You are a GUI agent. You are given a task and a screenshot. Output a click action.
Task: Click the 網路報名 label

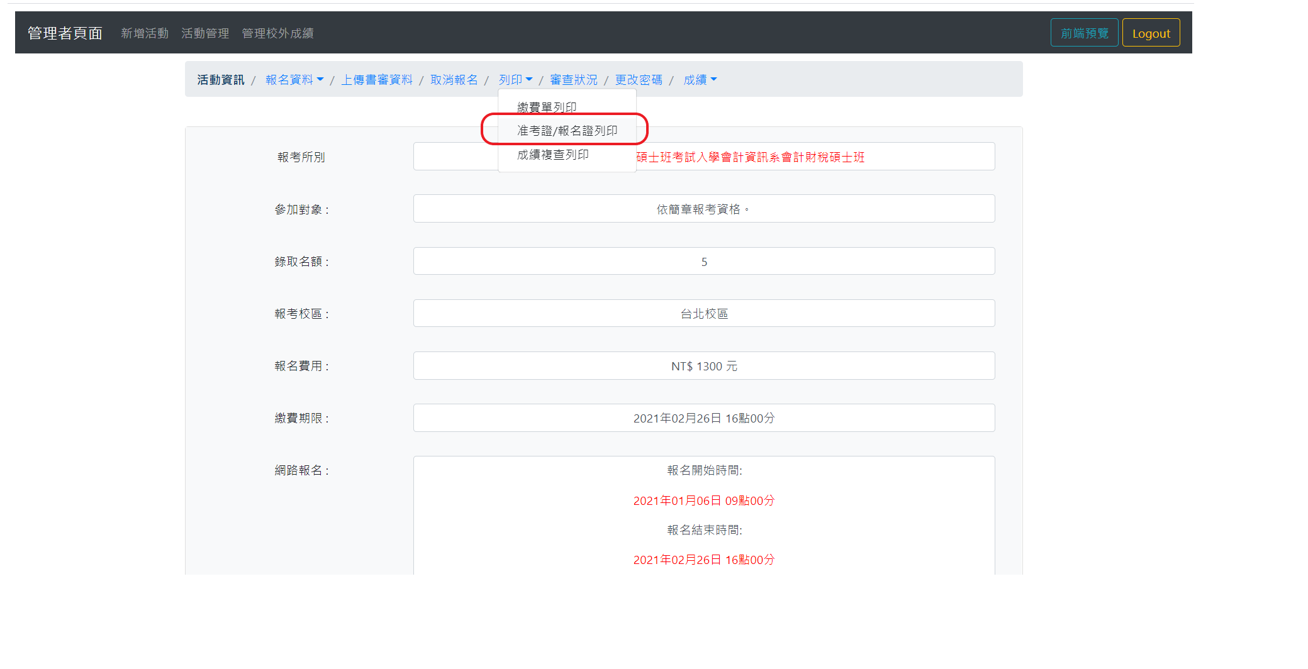pos(302,470)
